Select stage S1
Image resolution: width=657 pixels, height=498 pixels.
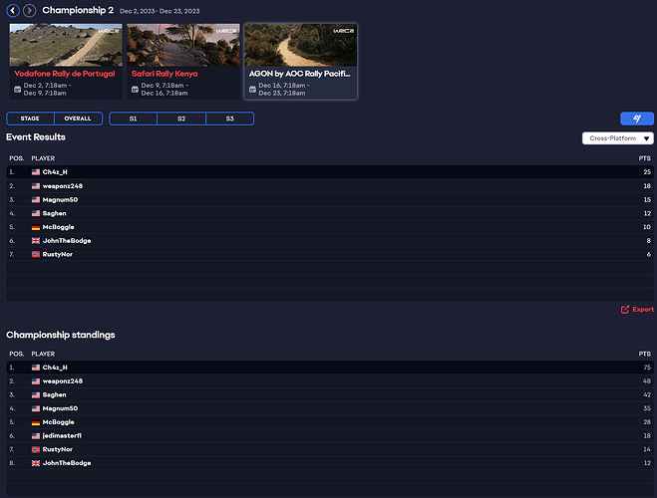[x=133, y=119]
